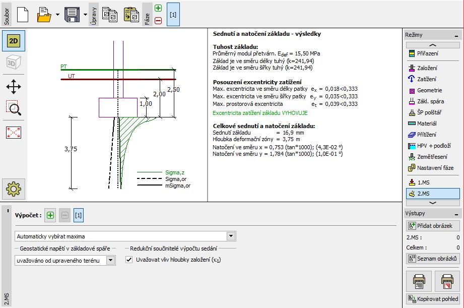Remove Výpočet with greyed minus button
This screenshot has height=308, width=464.
[65, 215]
